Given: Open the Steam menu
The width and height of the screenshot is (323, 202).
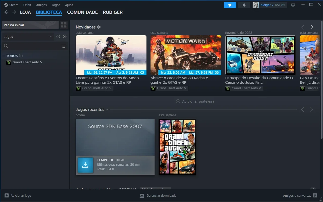Looking at the screenshot, I should (14, 5).
